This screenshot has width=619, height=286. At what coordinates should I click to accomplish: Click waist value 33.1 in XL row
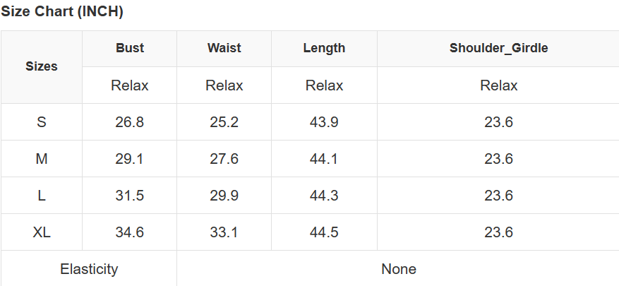coord(224,232)
